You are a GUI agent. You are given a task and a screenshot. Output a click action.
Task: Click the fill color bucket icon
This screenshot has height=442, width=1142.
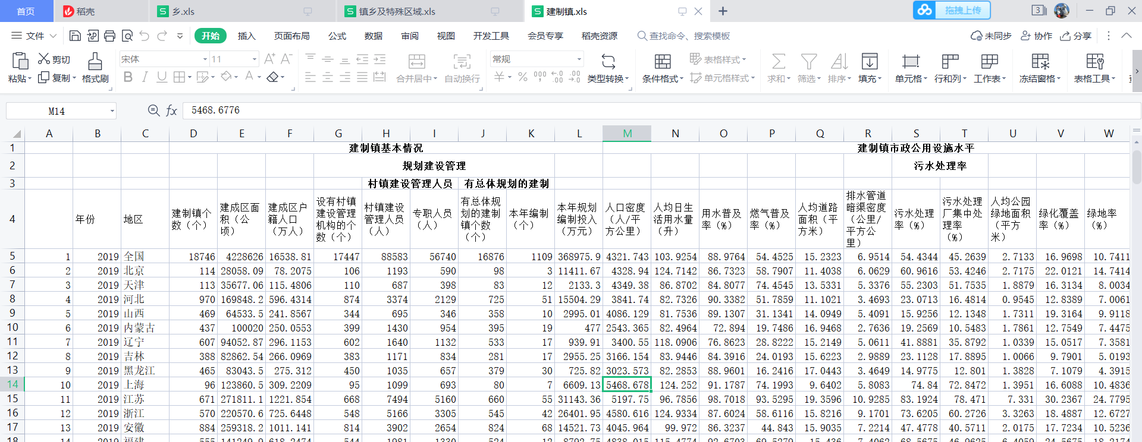(x=226, y=77)
